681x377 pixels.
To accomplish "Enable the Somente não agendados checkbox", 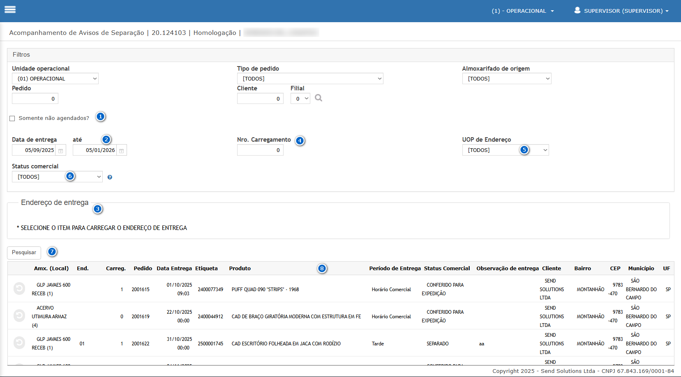I will point(12,118).
